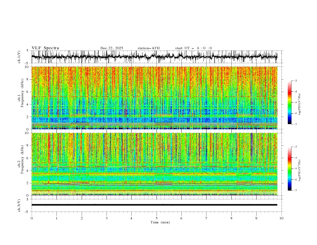Click the time axis tick label '0'
The image size is (317, 245).
[x=32, y=218]
